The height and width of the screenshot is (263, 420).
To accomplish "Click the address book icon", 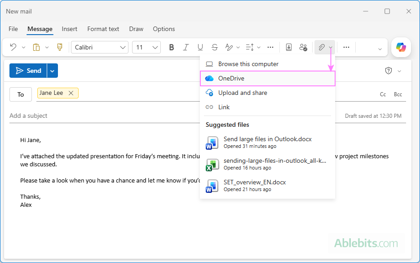I will coord(289,48).
